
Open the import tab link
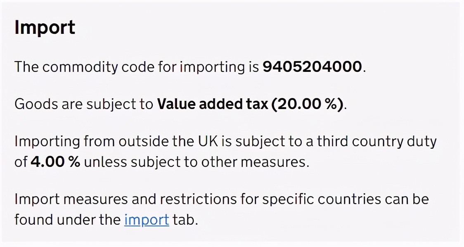coord(147,220)
